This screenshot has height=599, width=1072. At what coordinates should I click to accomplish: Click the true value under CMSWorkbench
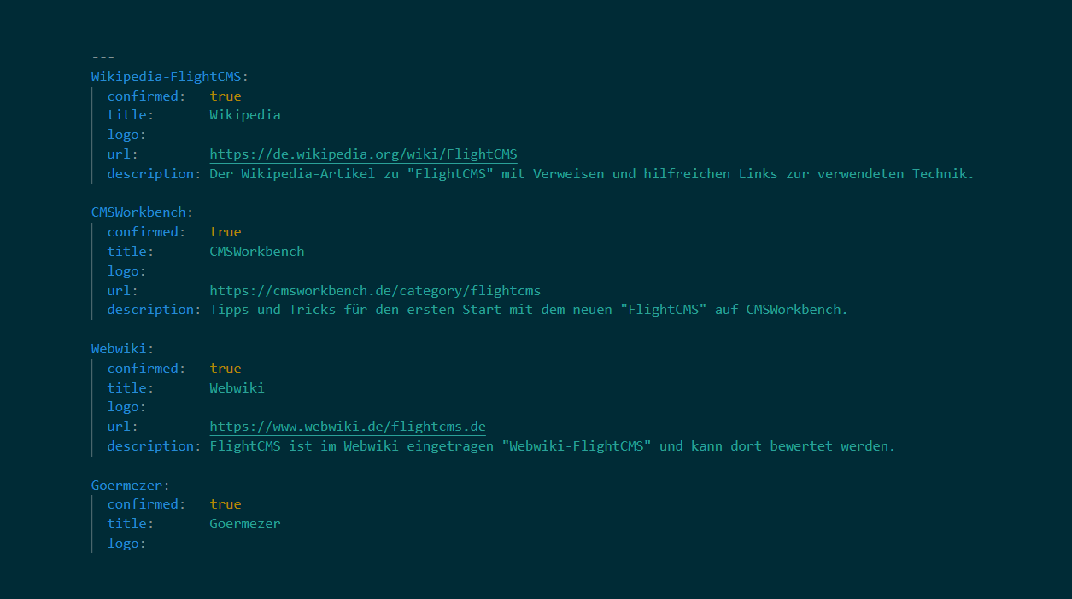[226, 232]
